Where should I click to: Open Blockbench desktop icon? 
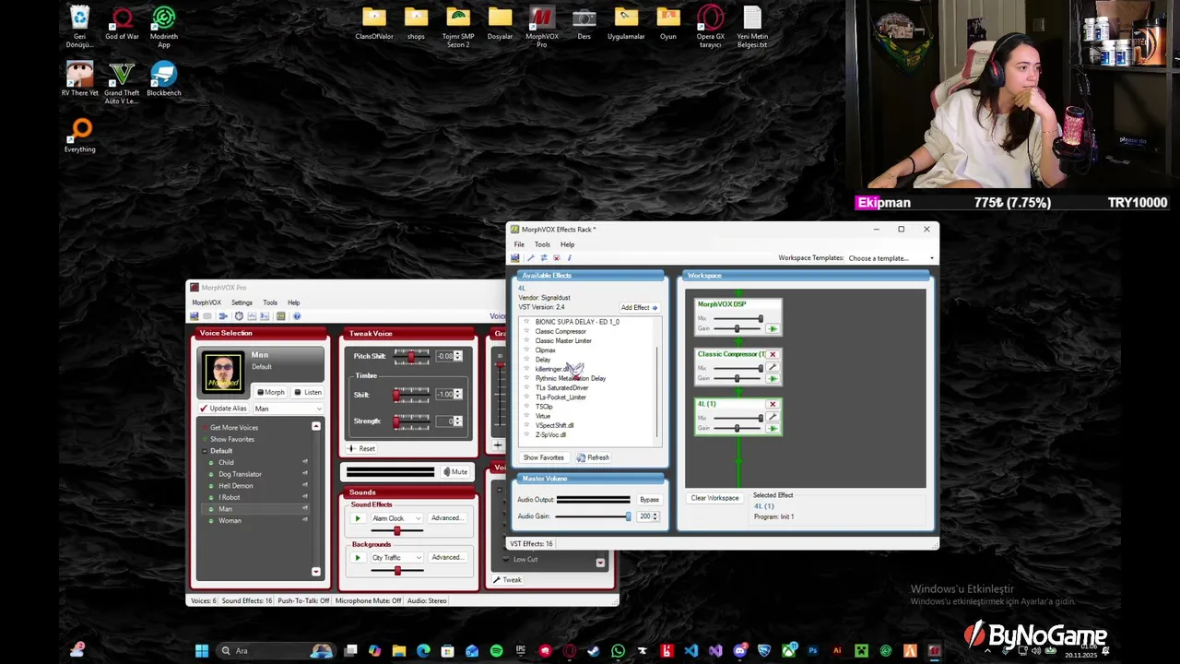163,78
